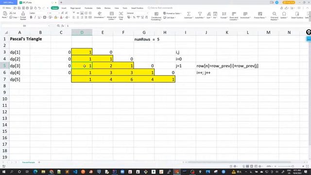Click the yellow Fill Color bucket
Image resolution: width=311 pixels, height=175 pixels.
pos(56,17)
